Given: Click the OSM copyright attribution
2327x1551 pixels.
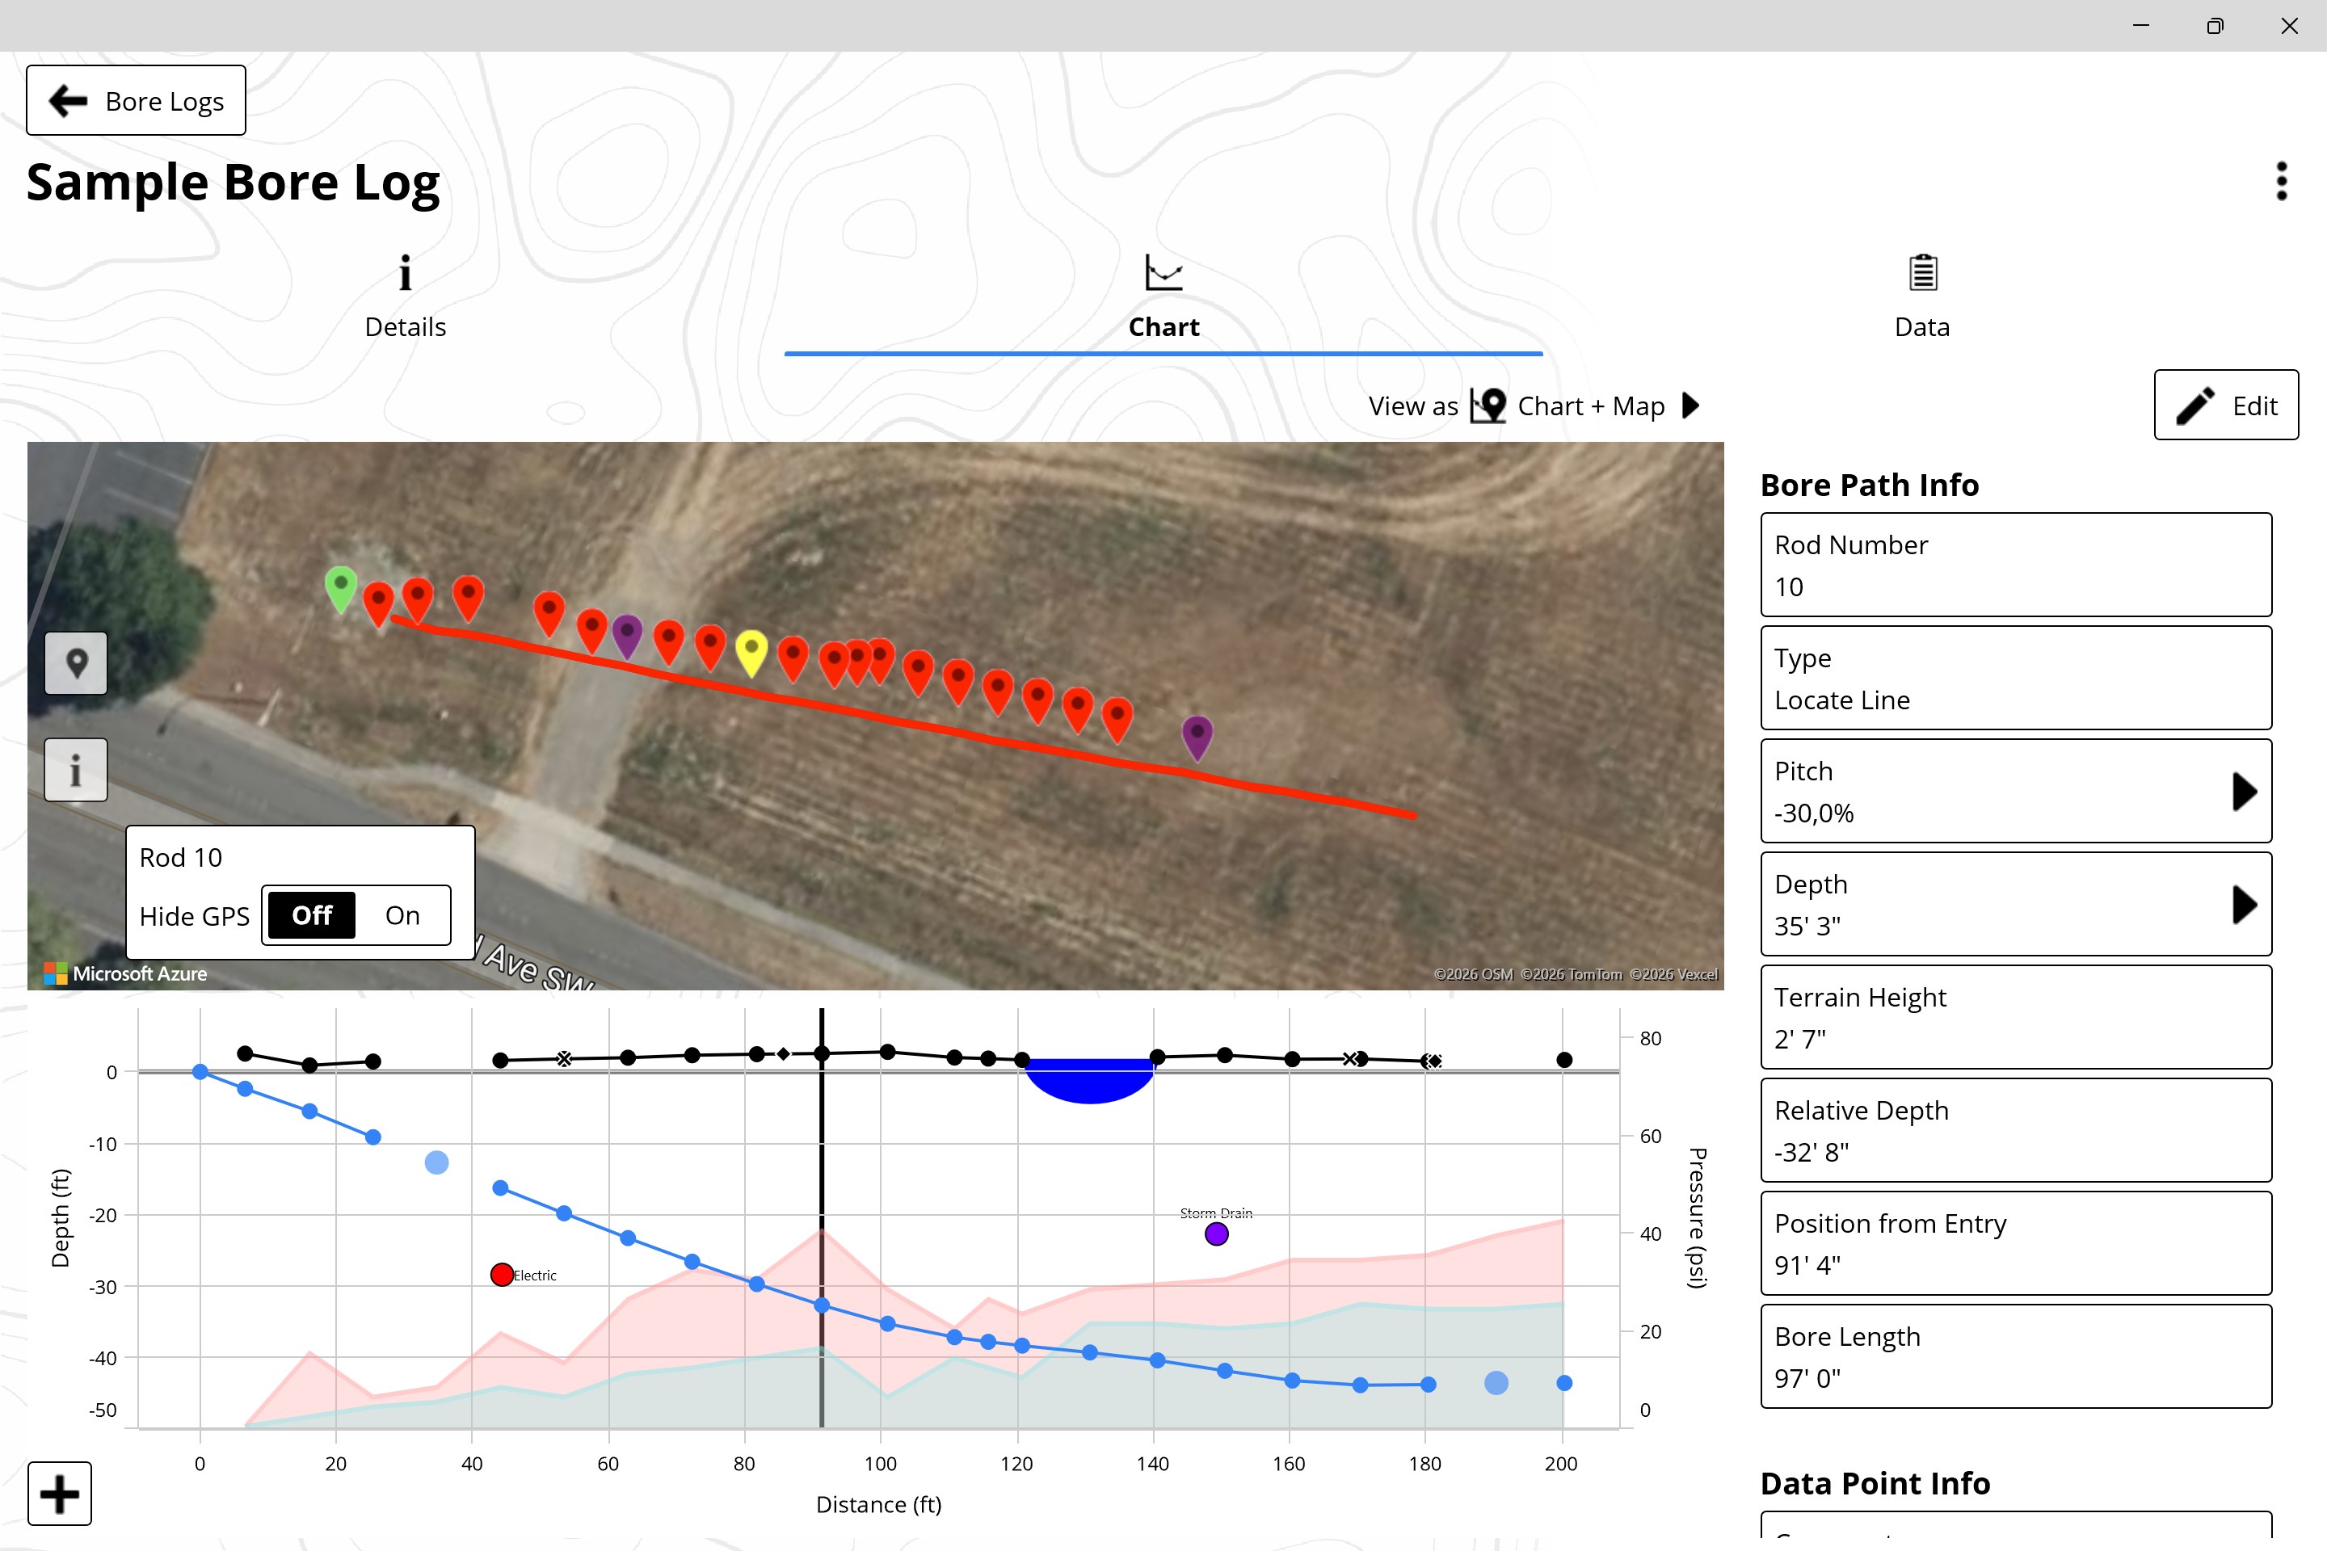Looking at the screenshot, I should pyautogui.click(x=1473, y=974).
